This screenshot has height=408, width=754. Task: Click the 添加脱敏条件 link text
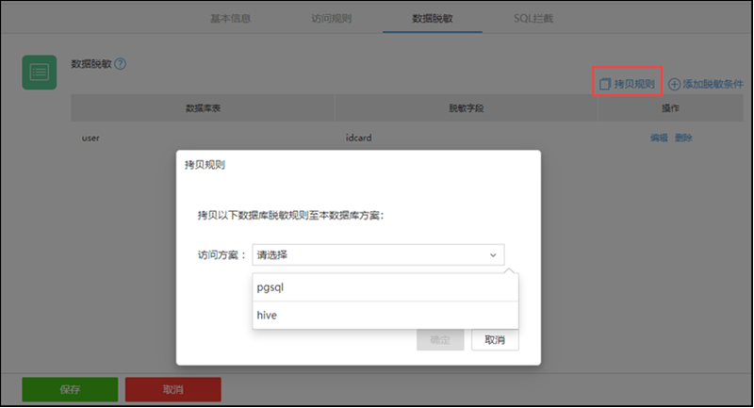pyautogui.click(x=713, y=85)
